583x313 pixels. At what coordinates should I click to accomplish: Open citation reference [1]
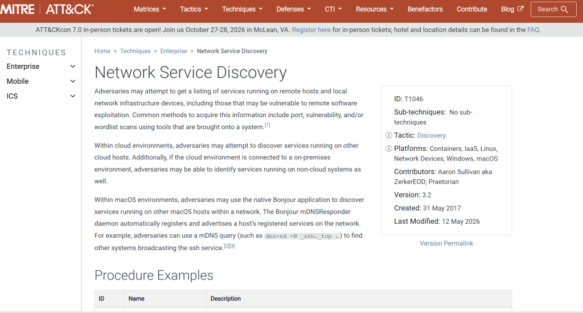(268, 125)
